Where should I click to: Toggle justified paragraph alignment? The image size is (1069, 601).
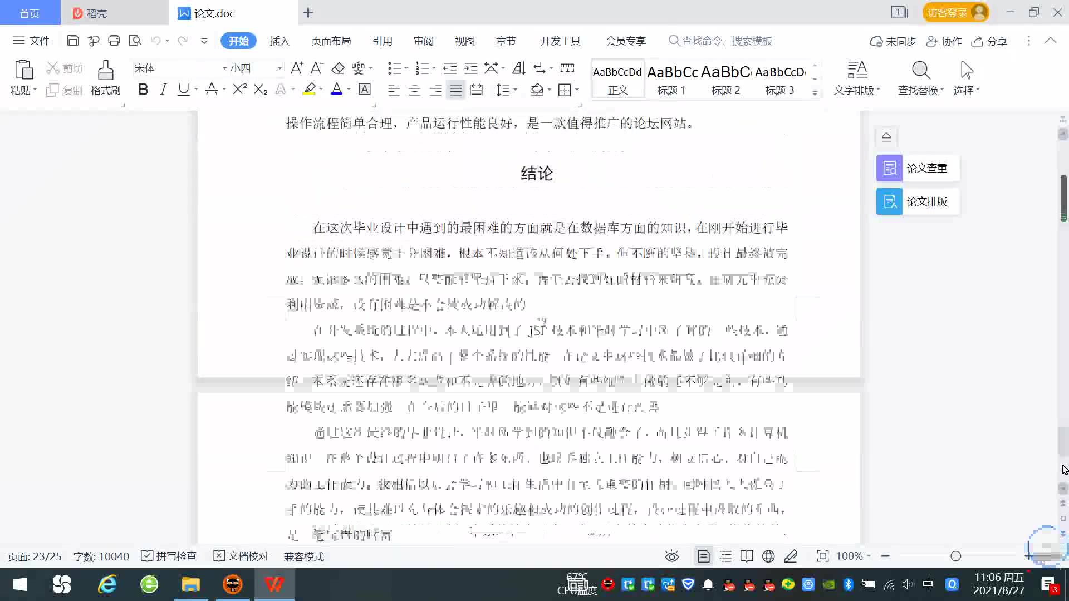pos(456,90)
